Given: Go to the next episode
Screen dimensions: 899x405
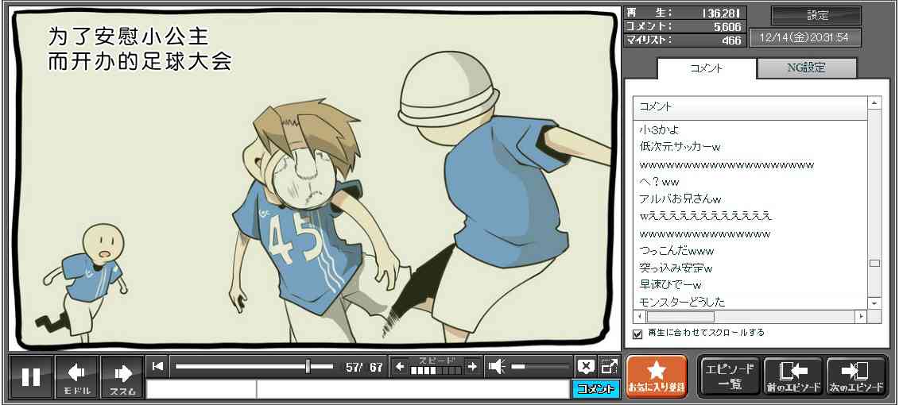Looking at the screenshot, I should point(856,376).
